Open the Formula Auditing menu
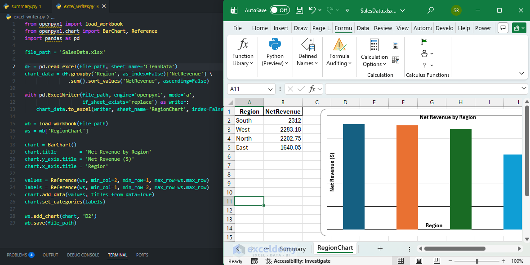Screen dimensions: 530x265 (x=339, y=52)
